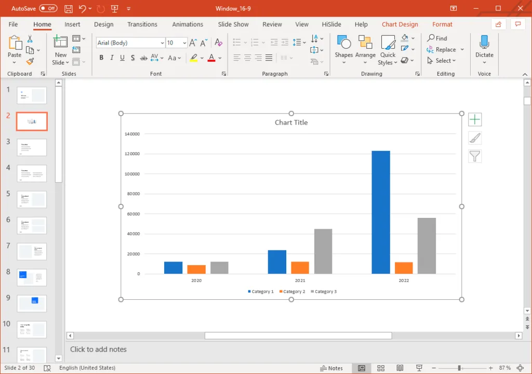Open the Arrange menu
The height and width of the screenshot is (374, 532).
(x=365, y=50)
